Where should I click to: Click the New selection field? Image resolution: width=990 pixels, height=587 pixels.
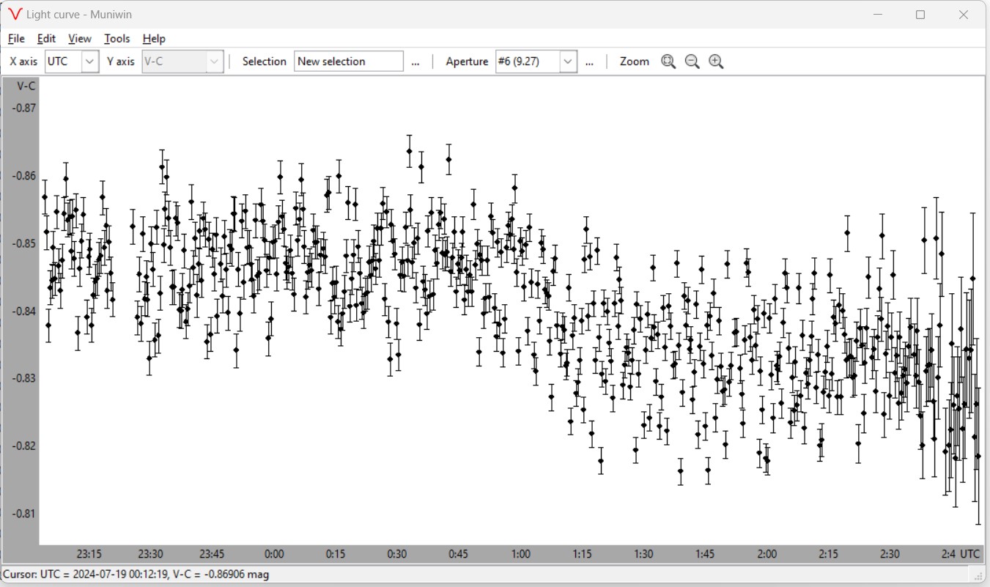(x=348, y=62)
